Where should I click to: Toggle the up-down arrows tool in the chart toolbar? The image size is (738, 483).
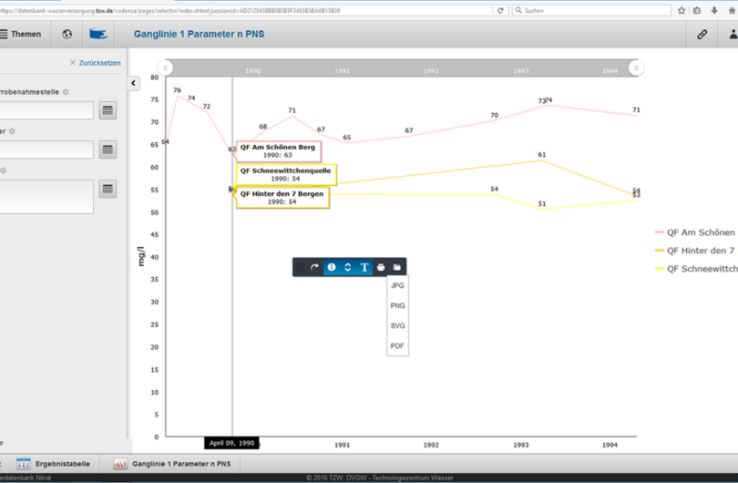pos(347,267)
